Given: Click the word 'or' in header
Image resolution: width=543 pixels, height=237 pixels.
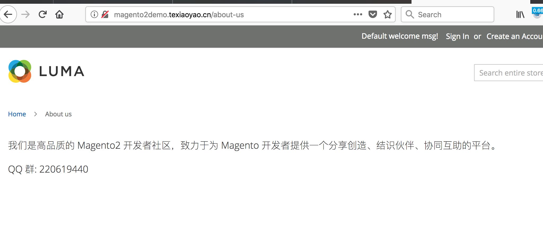Looking at the screenshot, I should point(478,37).
